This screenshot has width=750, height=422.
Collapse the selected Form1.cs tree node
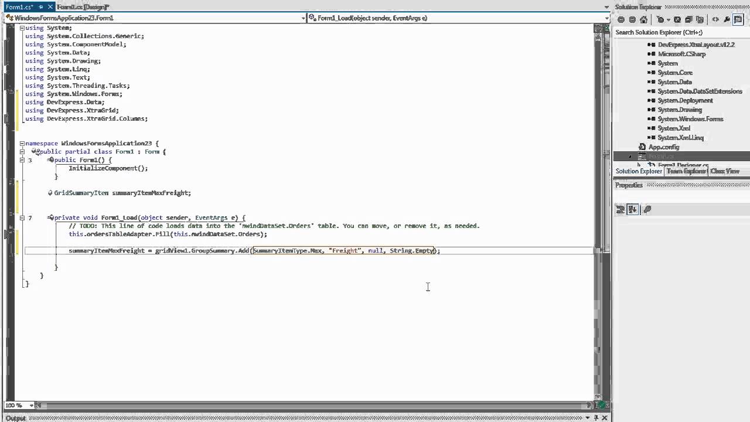630,156
